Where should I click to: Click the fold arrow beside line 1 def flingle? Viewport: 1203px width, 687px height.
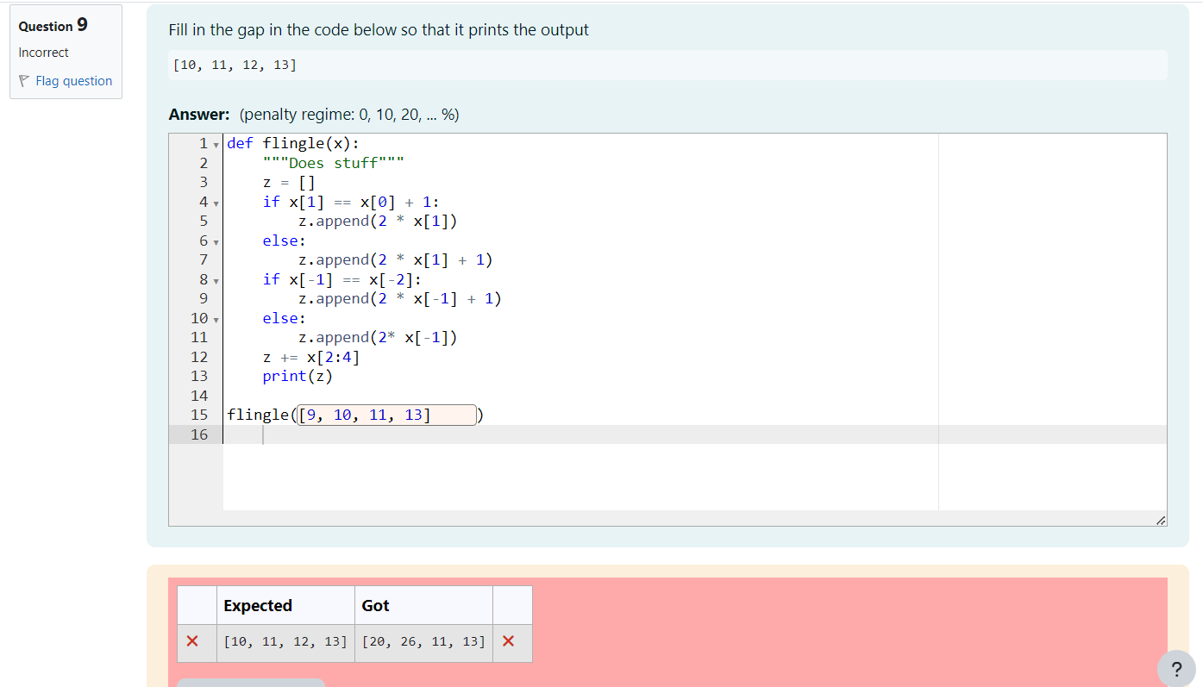coord(215,144)
